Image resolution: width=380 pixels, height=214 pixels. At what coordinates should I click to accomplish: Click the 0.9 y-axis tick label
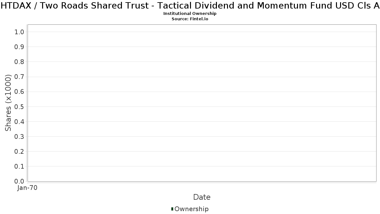19,47
